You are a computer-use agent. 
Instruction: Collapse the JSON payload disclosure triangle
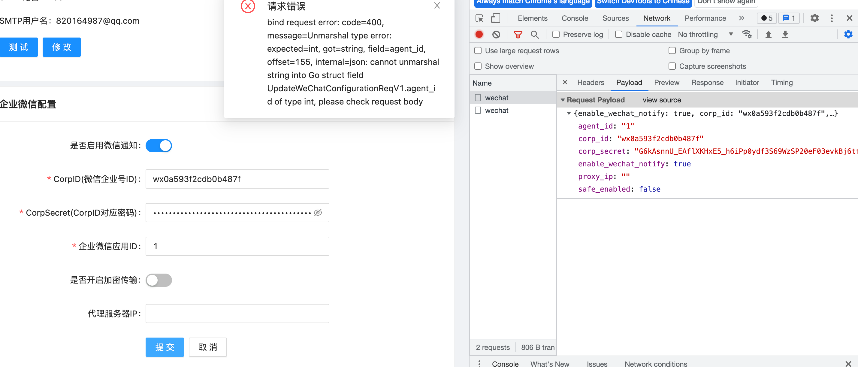(x=569, y=113)
